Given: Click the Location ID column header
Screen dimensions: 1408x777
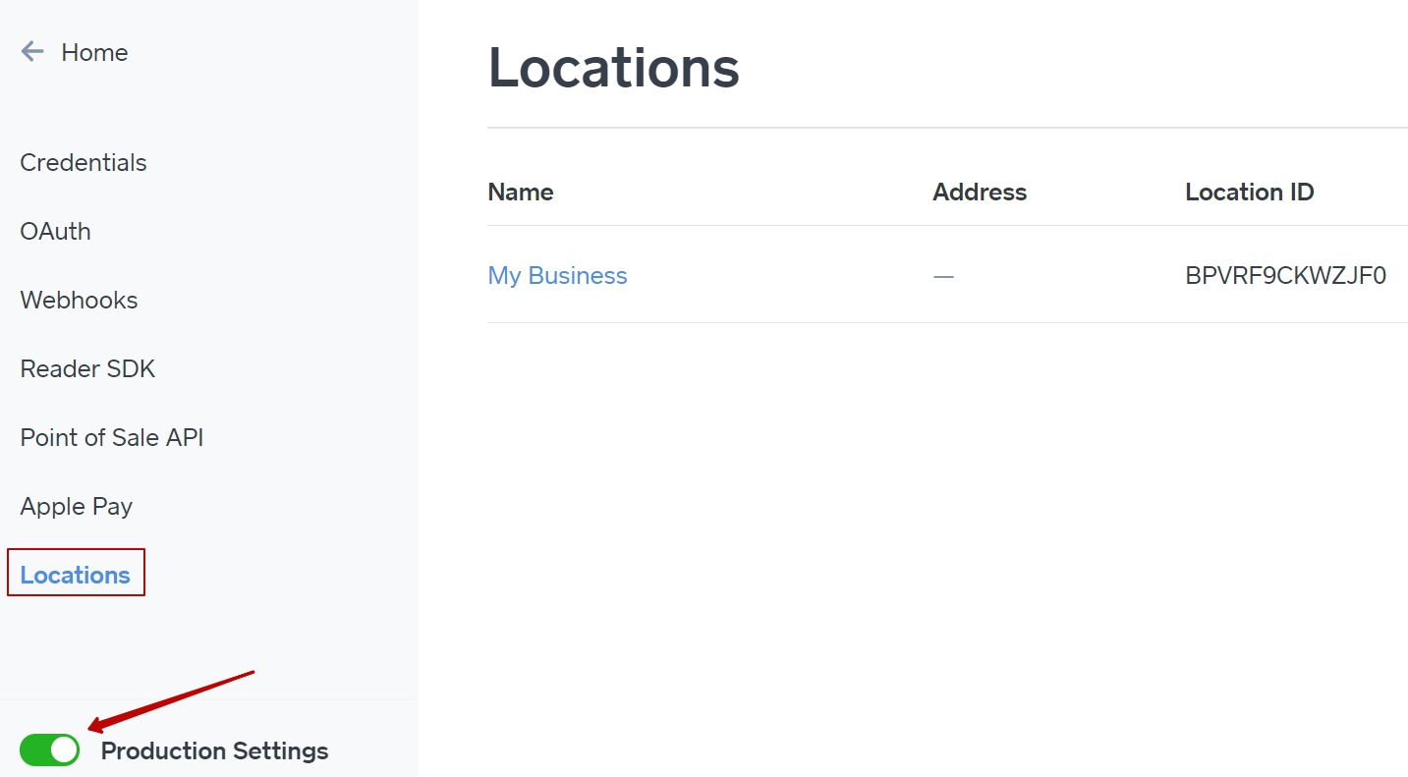Looking at the screenshot, I should tap(1249, 193).
